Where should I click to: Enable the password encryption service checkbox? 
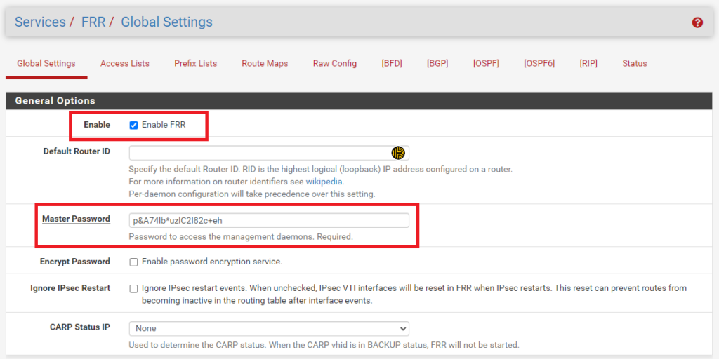click(133, 262)
